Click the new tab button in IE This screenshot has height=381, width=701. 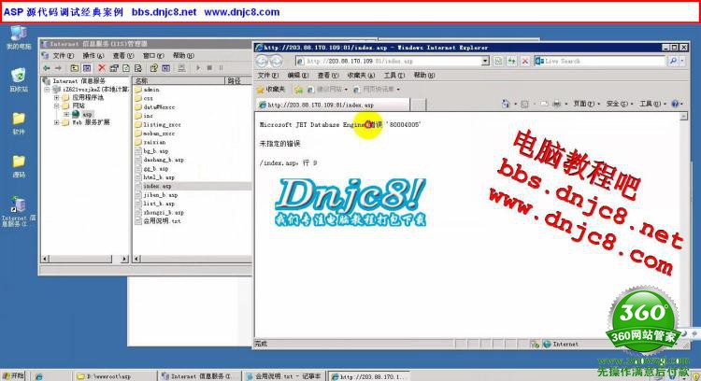click(x=418, y=105)
